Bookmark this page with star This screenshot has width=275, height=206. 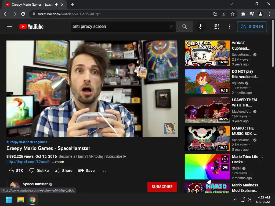(233, 14)
